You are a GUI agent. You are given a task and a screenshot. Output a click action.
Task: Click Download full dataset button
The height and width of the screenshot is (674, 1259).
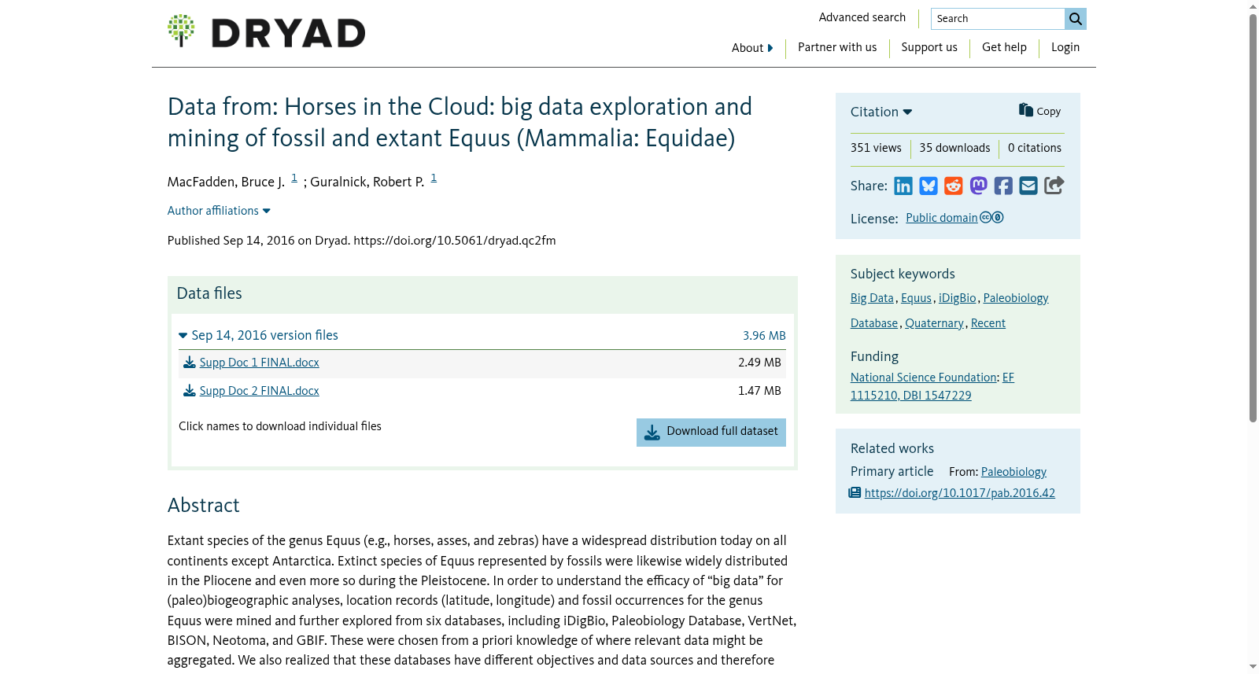pyautogui.click(x=711, y=432)
